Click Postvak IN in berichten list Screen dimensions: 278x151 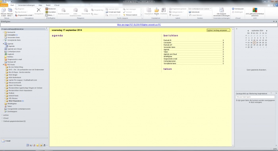[167, 40]
